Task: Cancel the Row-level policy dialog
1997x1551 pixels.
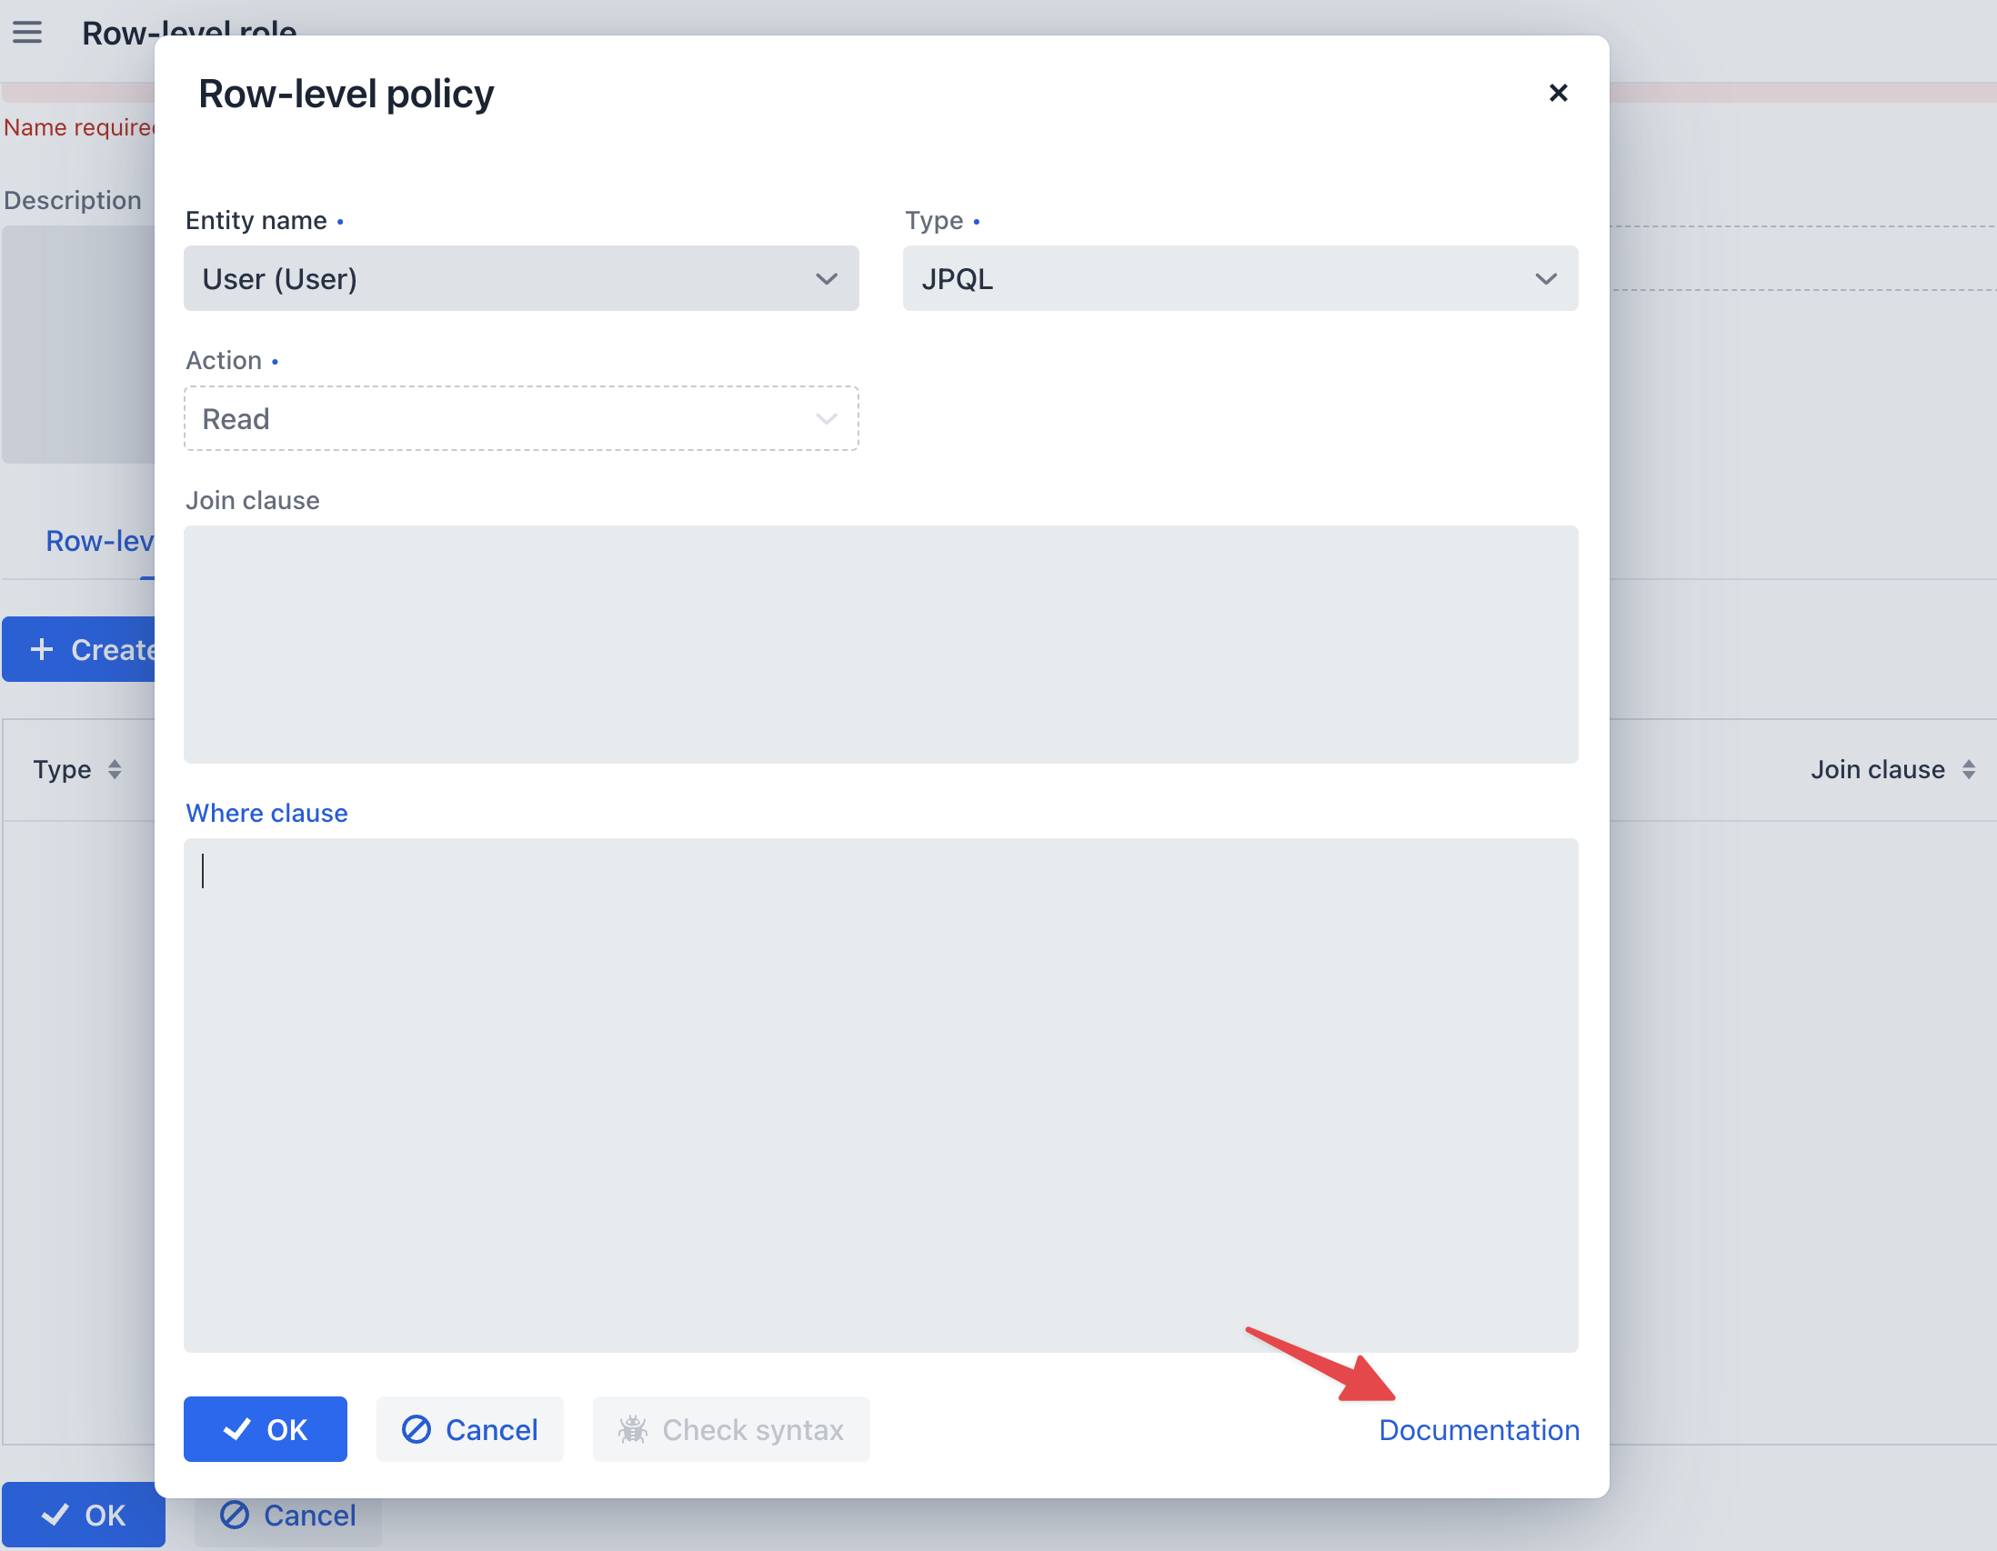Action: coord(470,1428)
